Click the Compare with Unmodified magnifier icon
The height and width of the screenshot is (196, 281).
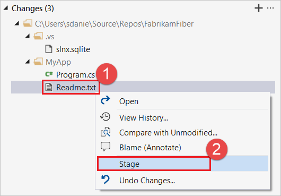[x=106, y=132]
